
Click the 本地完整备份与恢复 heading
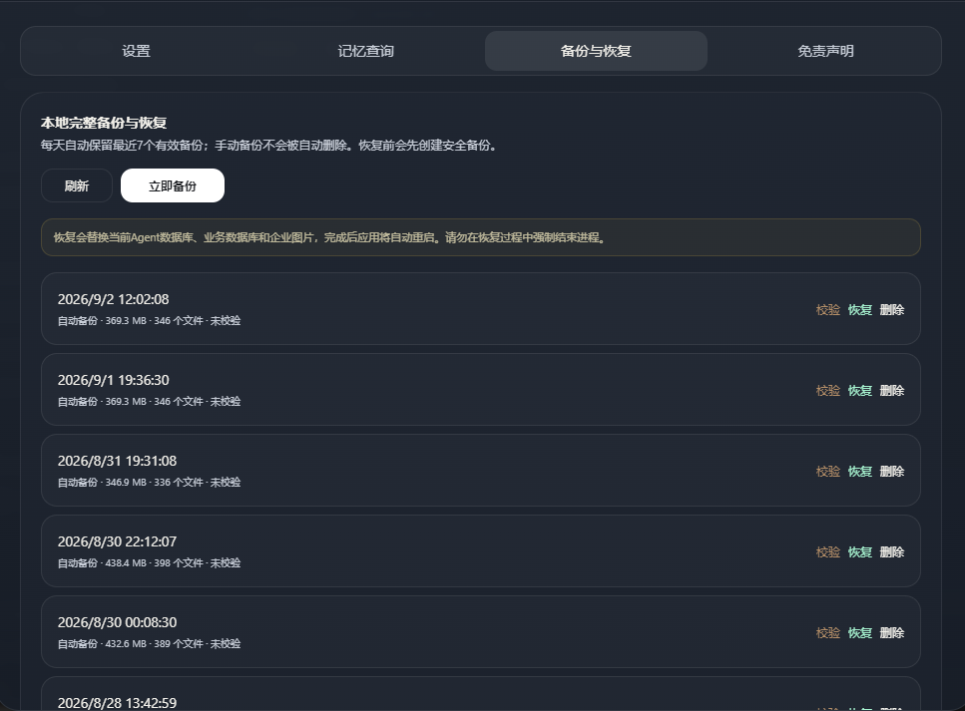104,123
